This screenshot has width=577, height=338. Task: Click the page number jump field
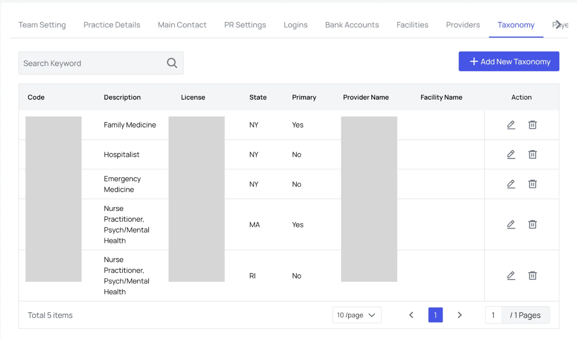click(493, 315)
